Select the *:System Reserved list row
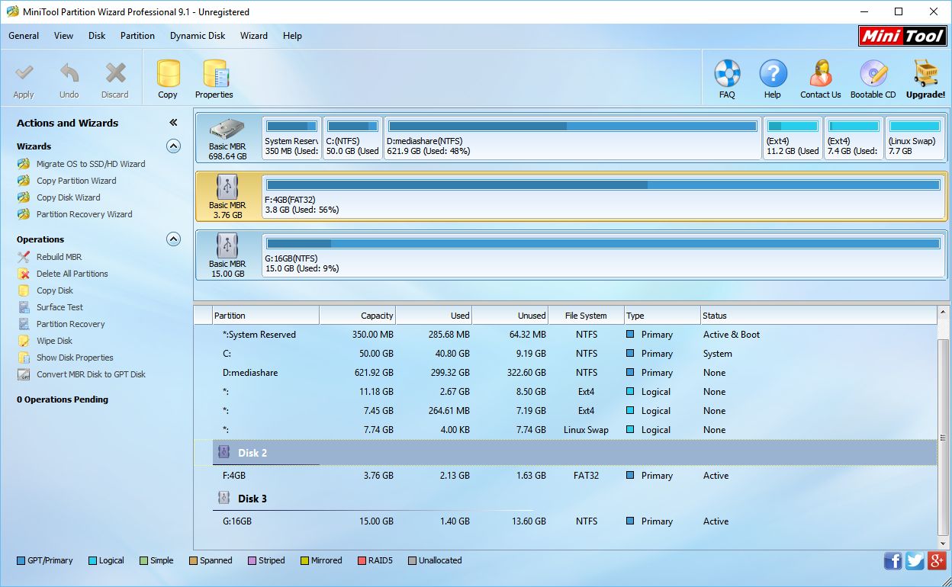This screenshot has width=952, height=587. [x=565, y=335]
